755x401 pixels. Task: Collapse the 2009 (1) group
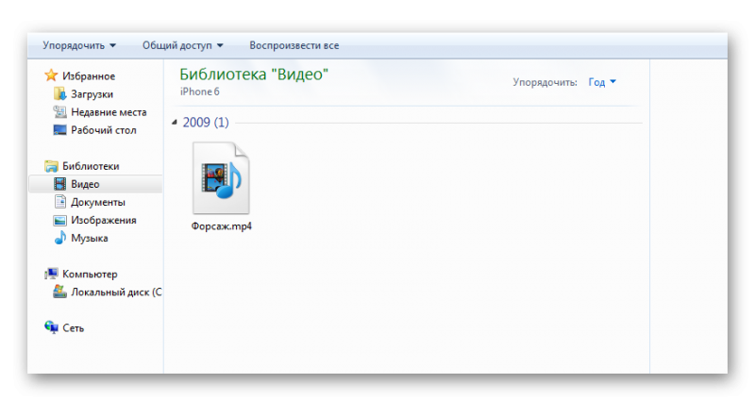[x=174, y=123]
